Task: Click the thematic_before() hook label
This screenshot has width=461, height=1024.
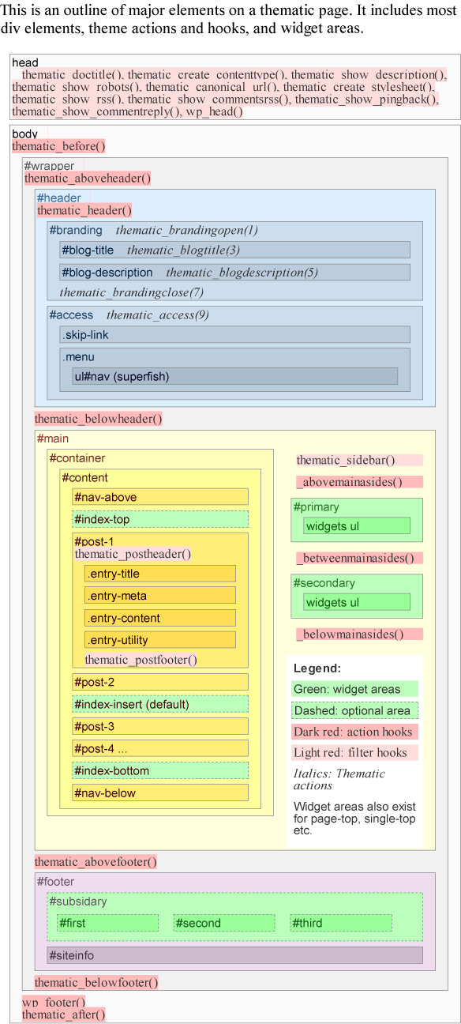Action: (x=58, y=146)
